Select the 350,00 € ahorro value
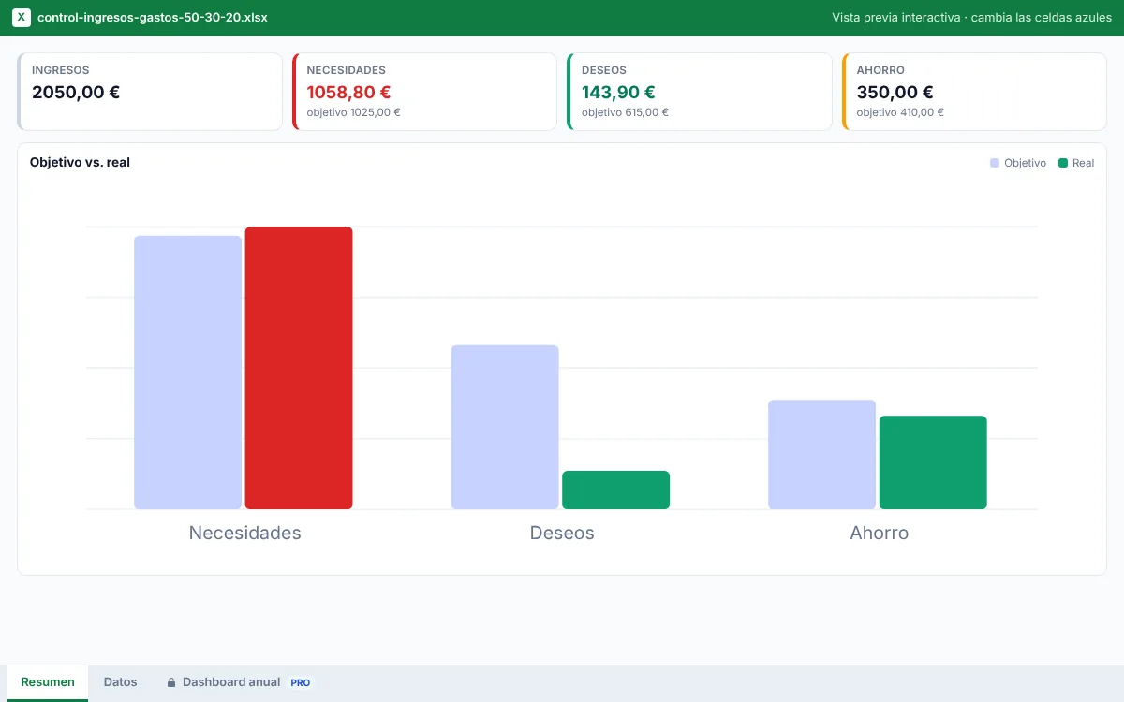The width and height of the screenshot is (1124, 702). 895,92
